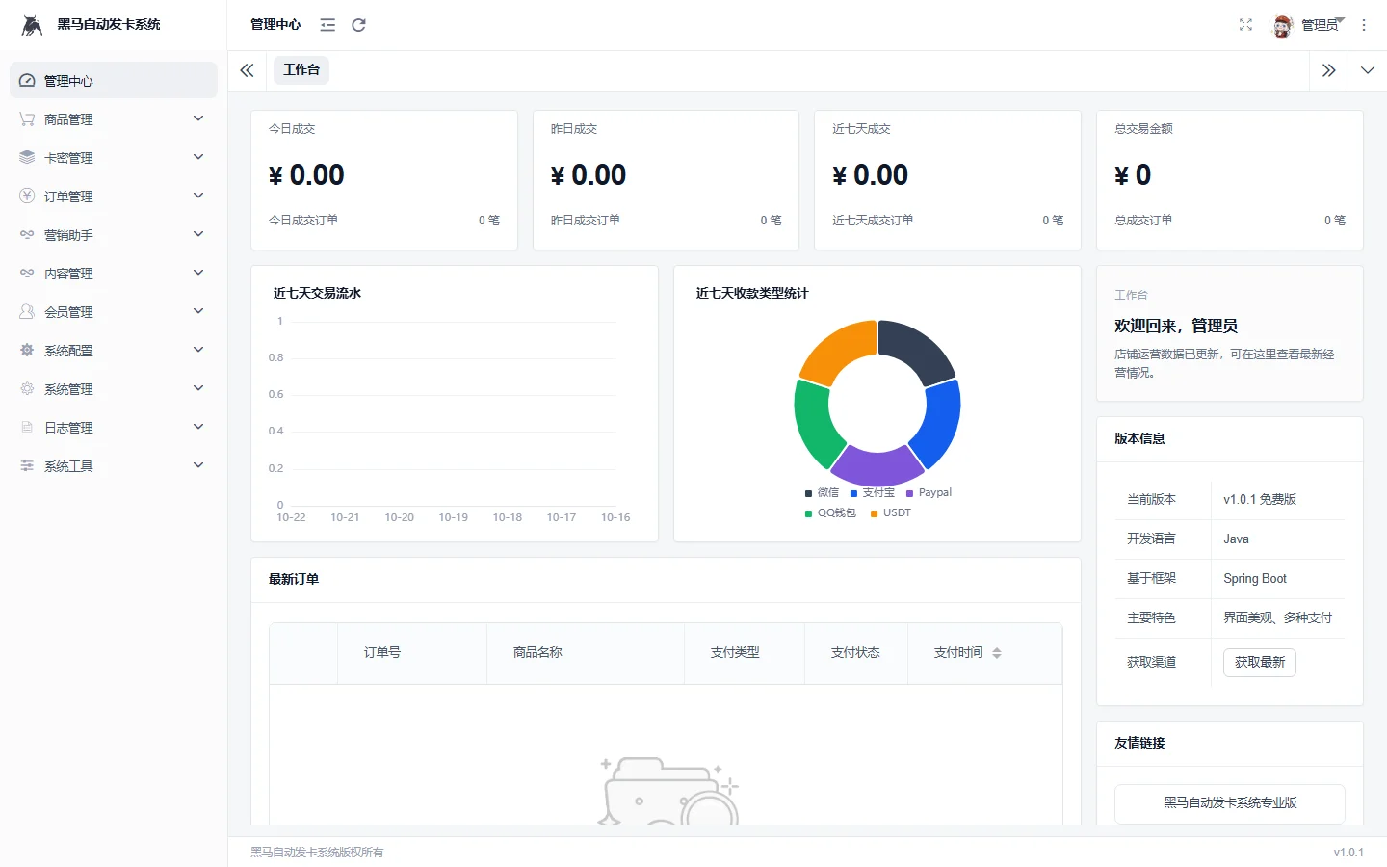Screen dimensions: 1387x867
Task: Toggle 微信 legend in pie chart
Action: (x=822, y=492)
